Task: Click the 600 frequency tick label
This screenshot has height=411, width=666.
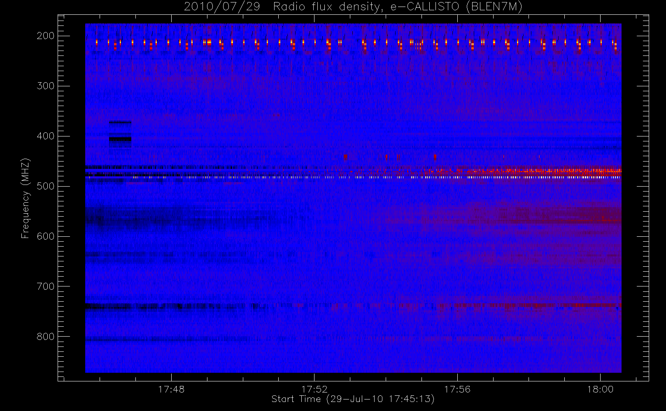Action: (x=45, y=236)
